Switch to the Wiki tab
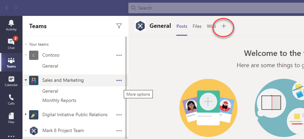This screenshot has height=139, width=304. [211, 26]
